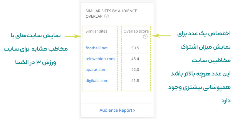Click the Persian text about similar audience sites
Image resolution: width=235 pixels, height=119 pixels.
click(x=36, y=49)
